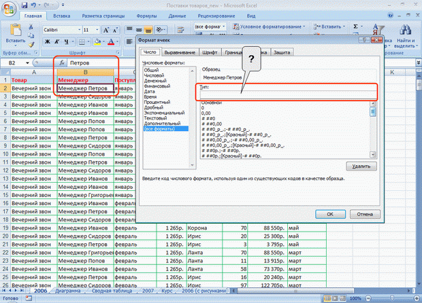The width and height of the screenshot is (422, 303).
Task: Open the Разметка страницы ribbon tab
Action: pos(103,16)
